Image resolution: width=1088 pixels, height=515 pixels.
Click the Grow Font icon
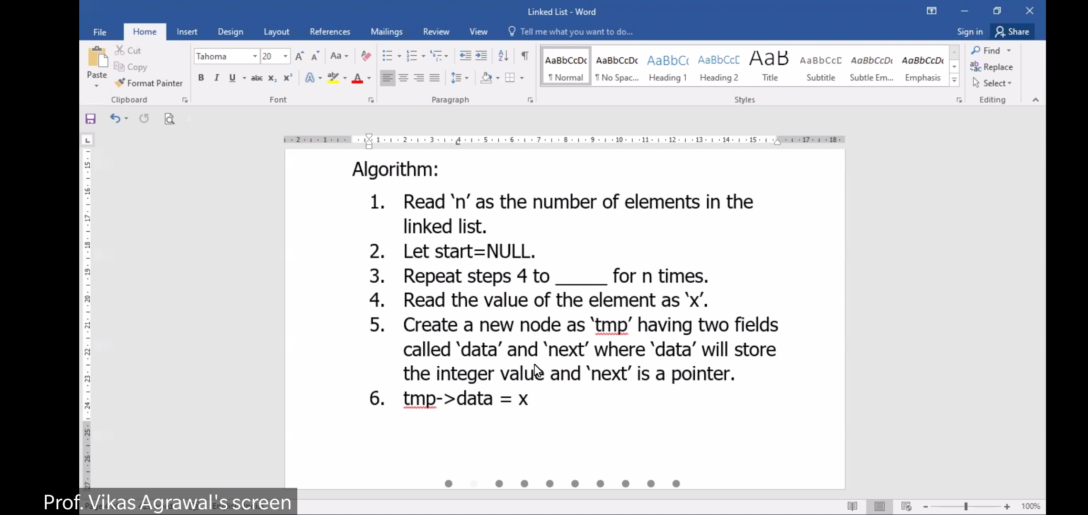click(x=299, y=56)
